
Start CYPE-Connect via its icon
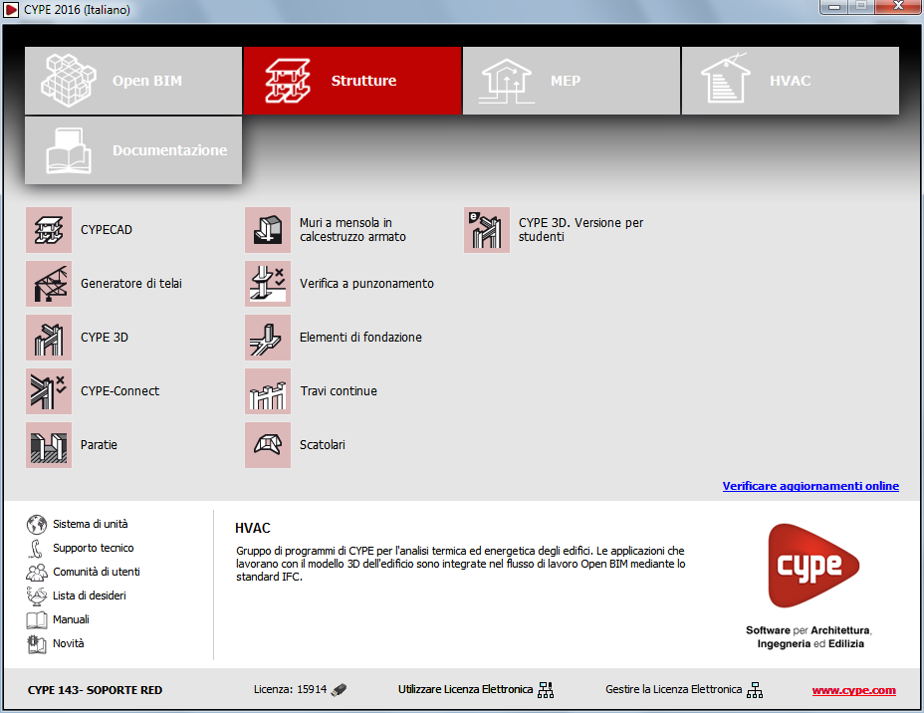pos(49,391)
